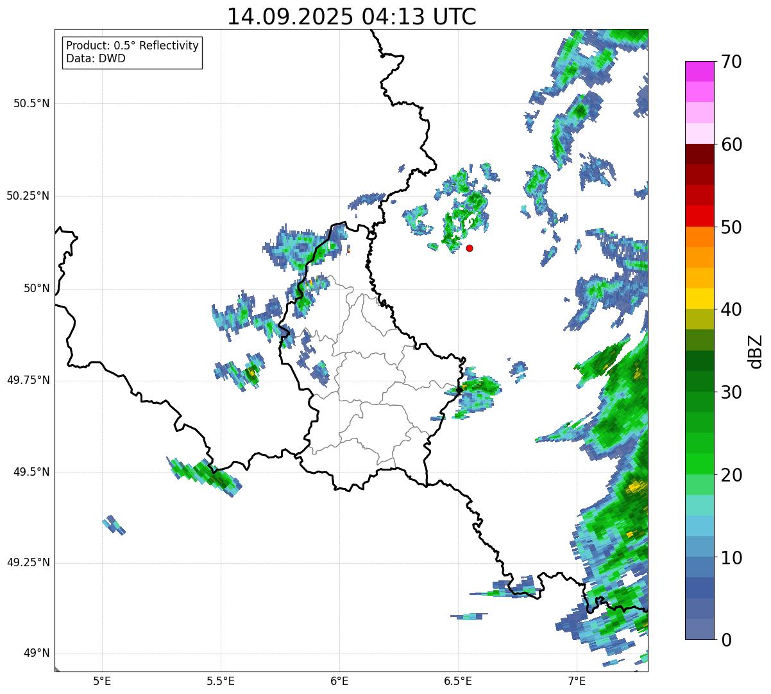This screenshot has width=771, height=694.
Task: Click the 'Data: DWD' text
Action: point(96,58)
